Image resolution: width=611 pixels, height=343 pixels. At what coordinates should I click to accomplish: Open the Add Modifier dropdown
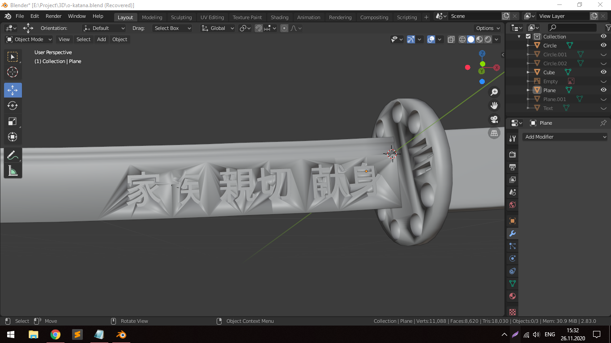565,137
